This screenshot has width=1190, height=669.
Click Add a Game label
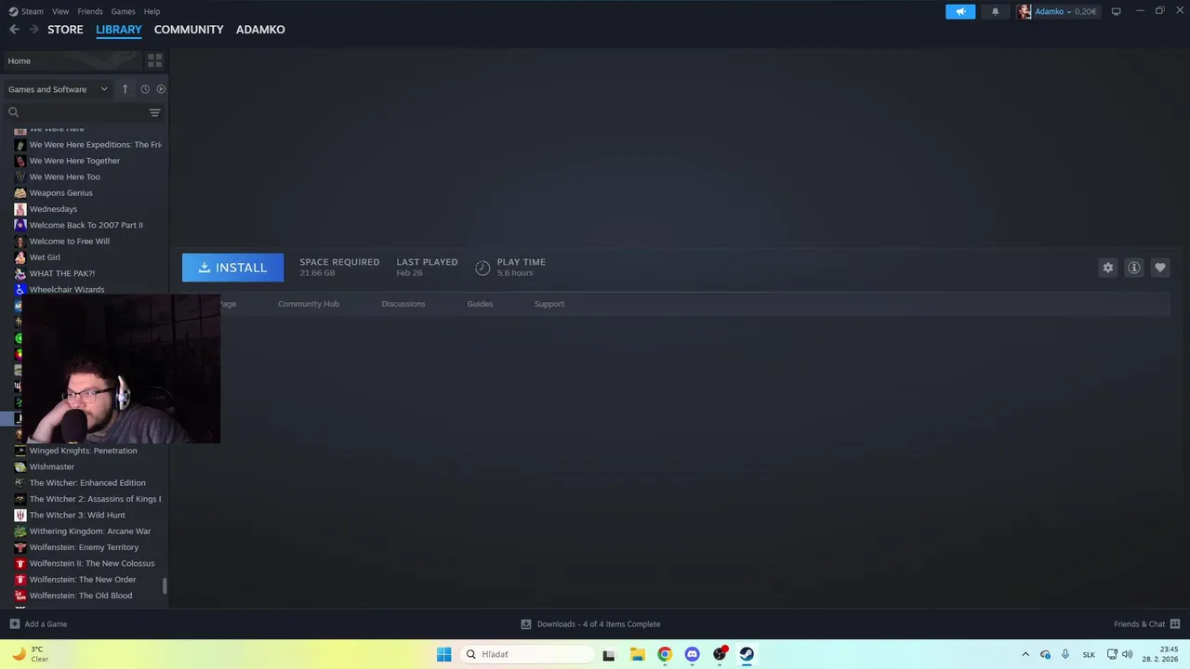coord(46,623)
